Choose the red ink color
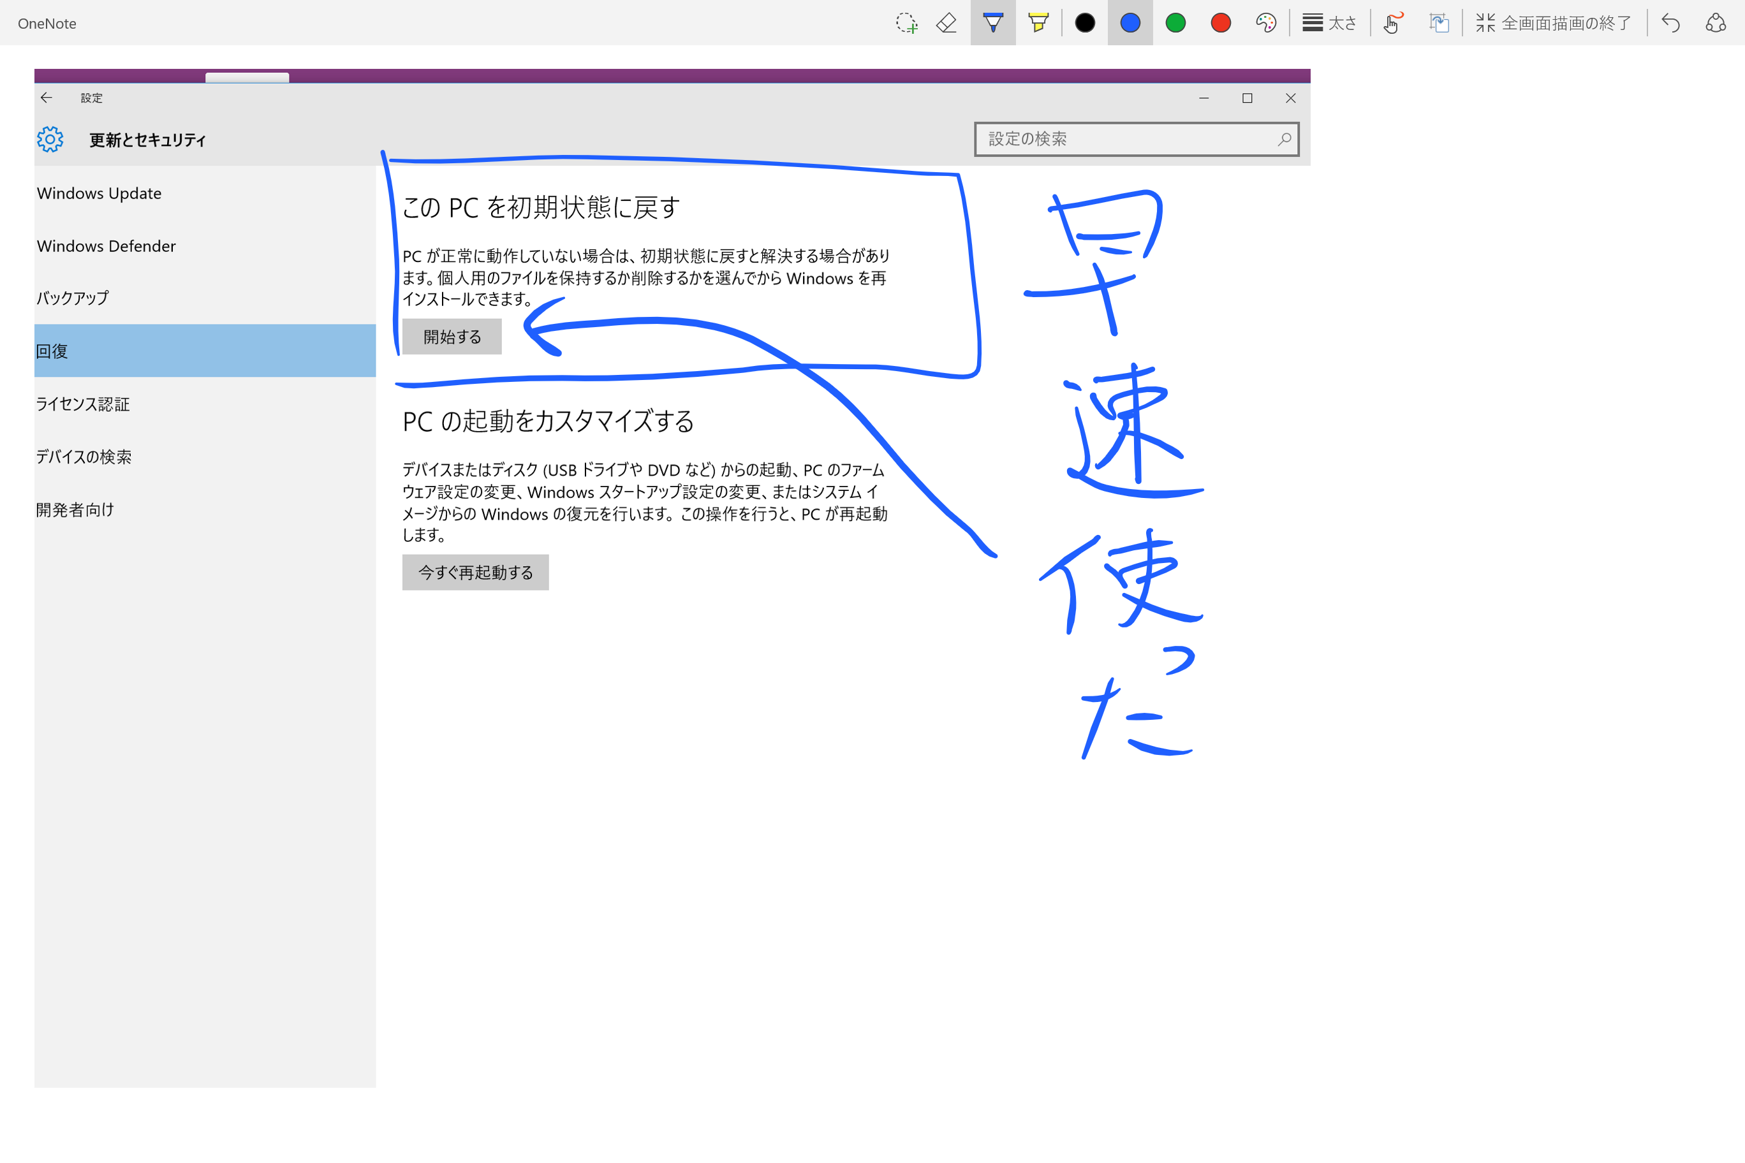1745x1163 pixels. pos(1221,23)
